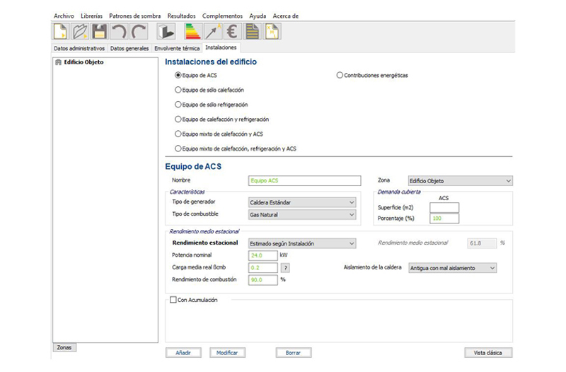Click the Borrar button
The width and height of the screenshot is (566, 372).
tap(294, 352)
